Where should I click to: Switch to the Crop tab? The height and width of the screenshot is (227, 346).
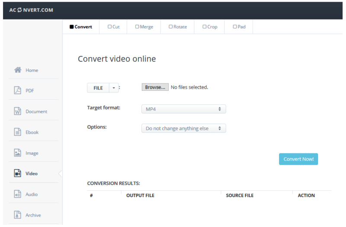tap(209, 27)
